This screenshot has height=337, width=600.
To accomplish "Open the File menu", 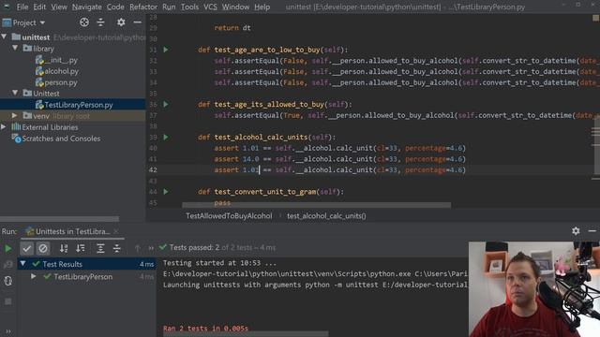I will click(22, 7).
